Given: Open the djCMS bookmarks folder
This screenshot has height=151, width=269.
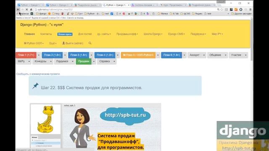Looking at the screenshot, I should point(185,13).
